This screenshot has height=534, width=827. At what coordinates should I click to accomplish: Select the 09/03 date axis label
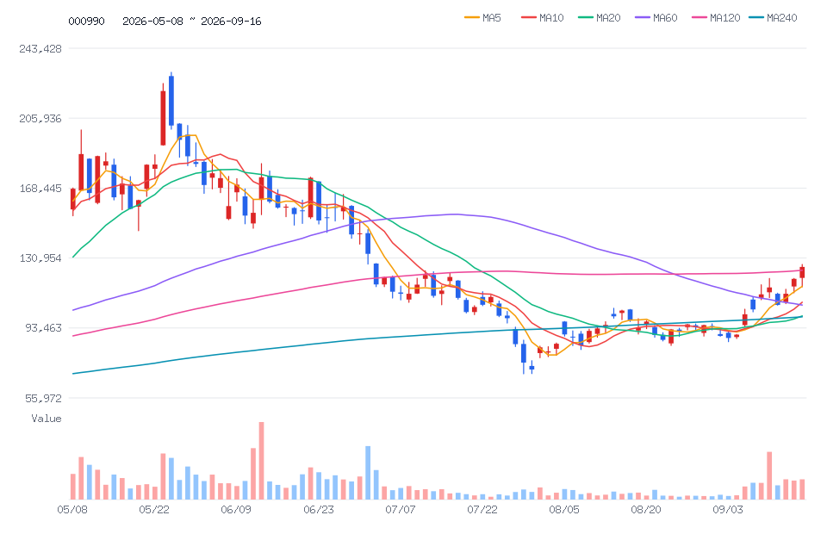[728, 510]
